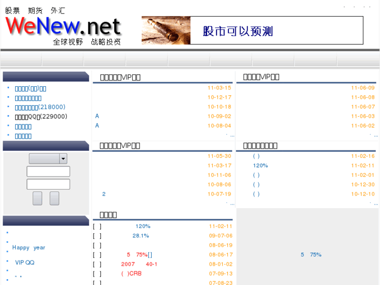This screenshot has width=380, height=285.
Task: Click the date 08-06-19
Action: click(x=221, y=245)
